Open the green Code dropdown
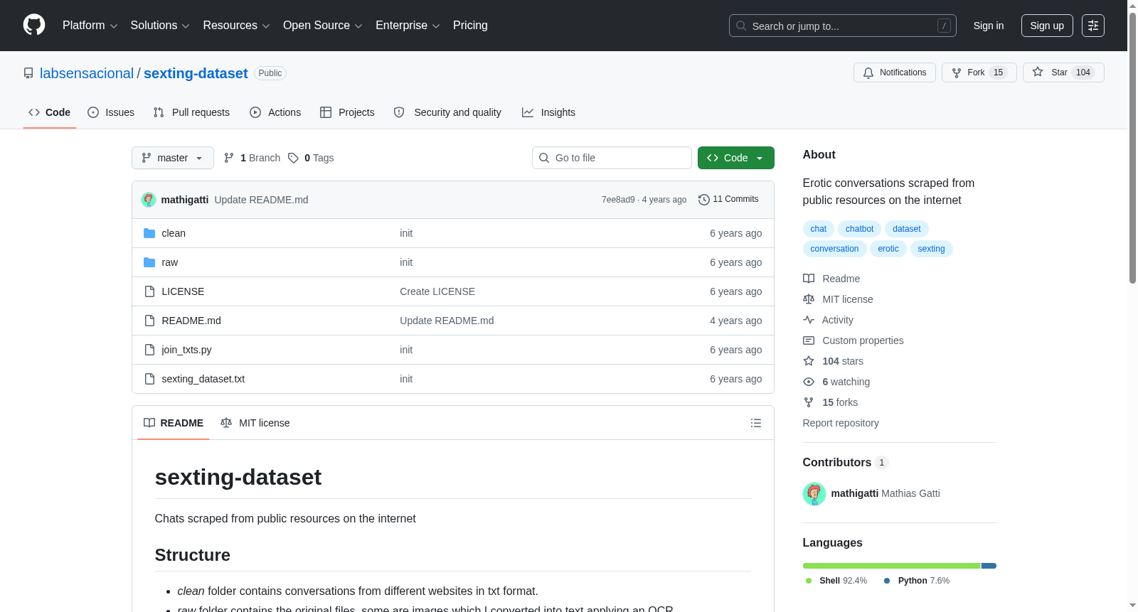 735,158
